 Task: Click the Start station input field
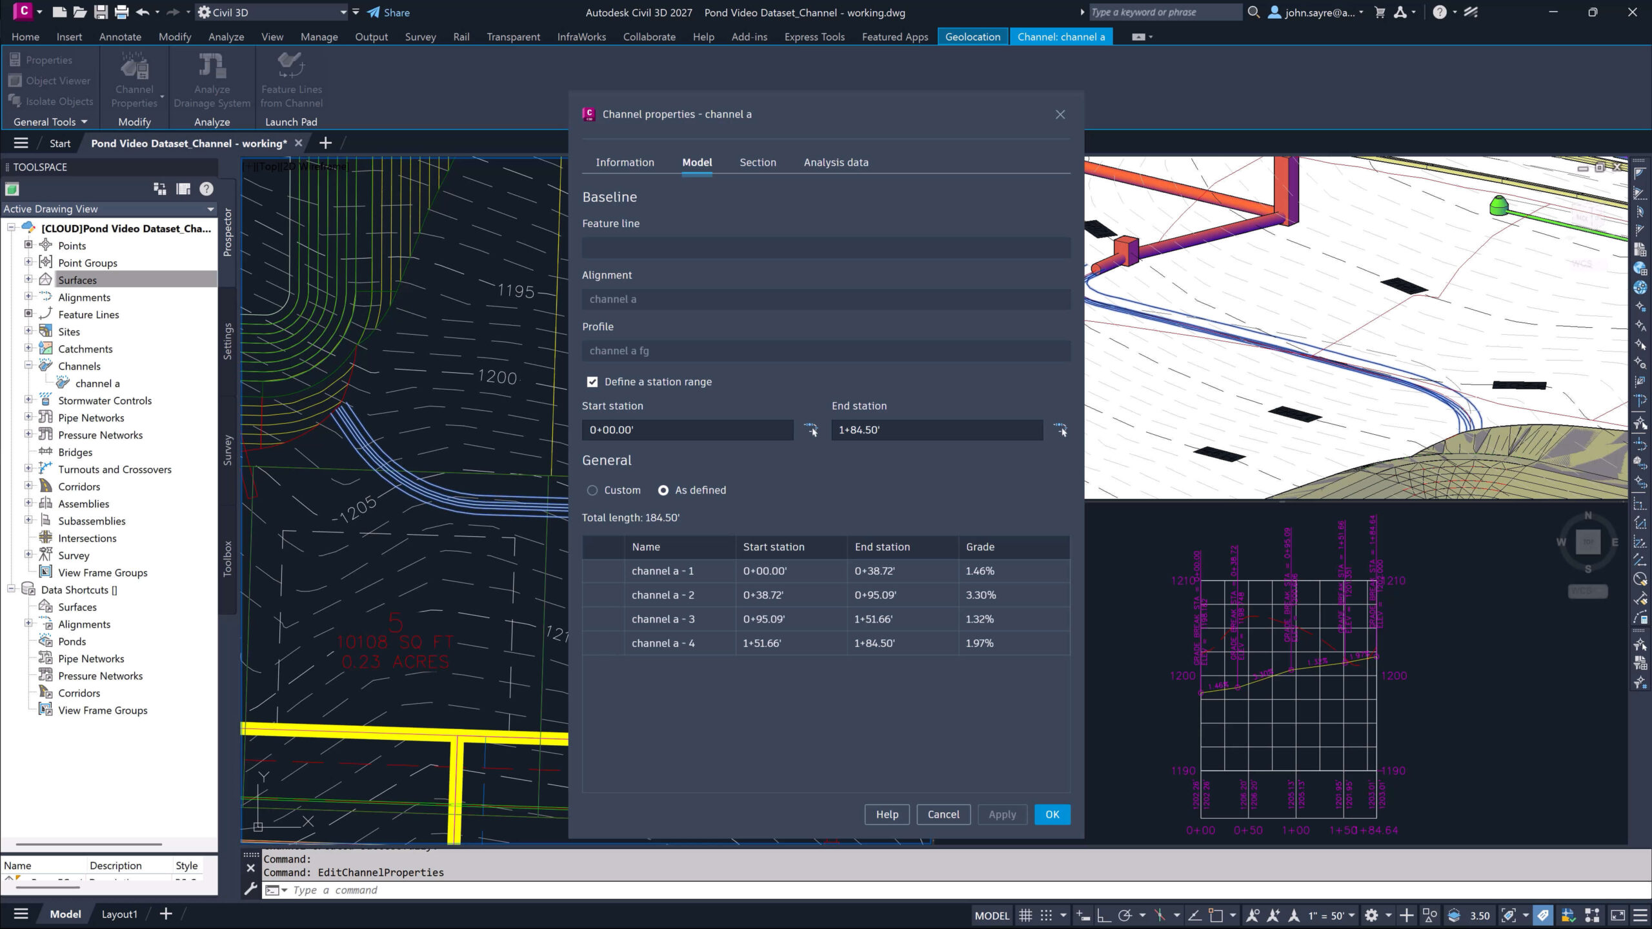[687, 430]
